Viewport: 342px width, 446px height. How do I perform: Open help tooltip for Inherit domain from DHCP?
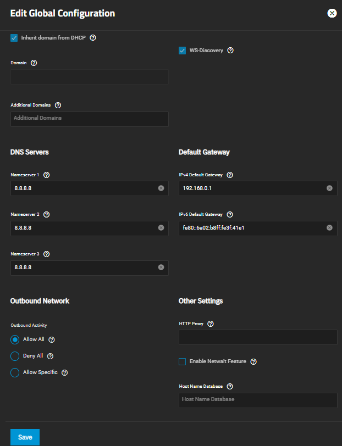[93, 37]
